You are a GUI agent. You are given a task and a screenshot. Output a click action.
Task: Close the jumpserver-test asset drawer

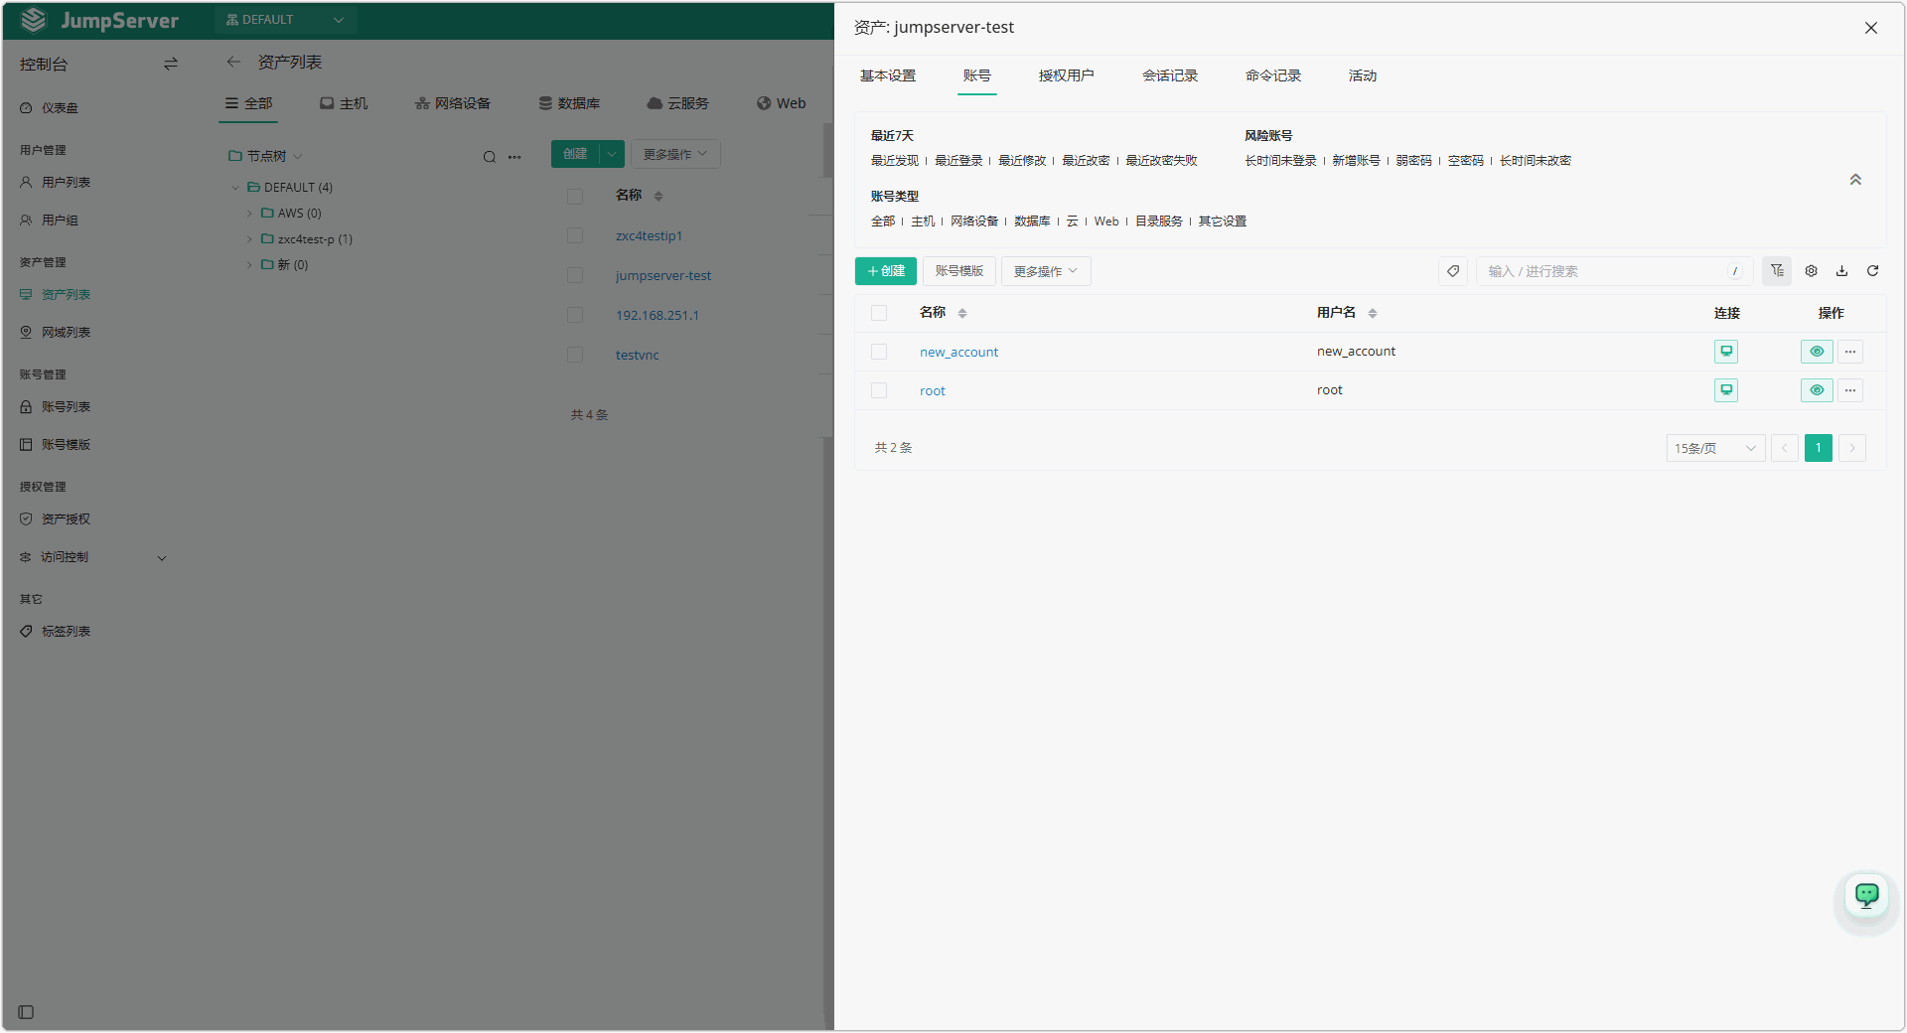(x=1871, y=28)
